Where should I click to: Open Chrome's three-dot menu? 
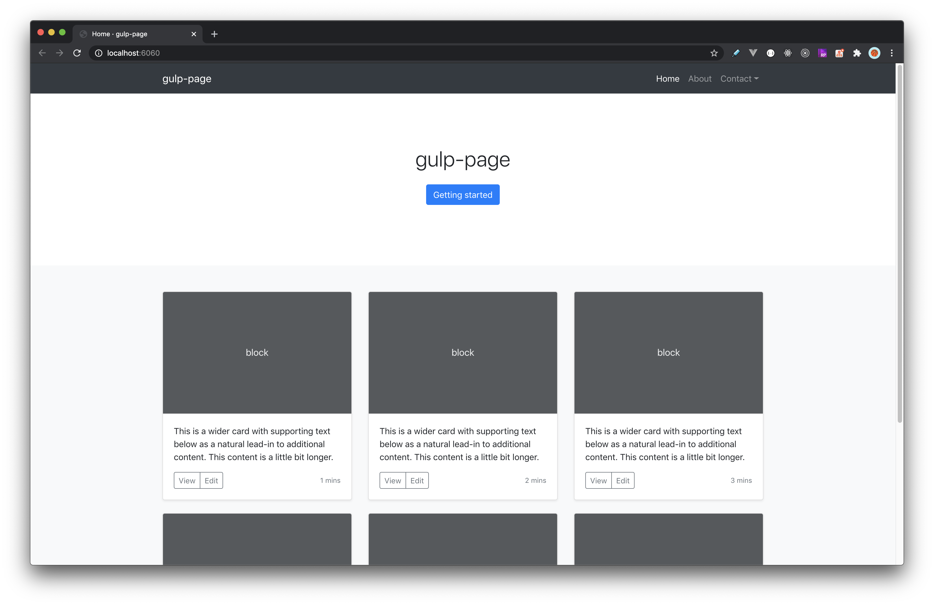pyautogui.click(x=891, y=53)
